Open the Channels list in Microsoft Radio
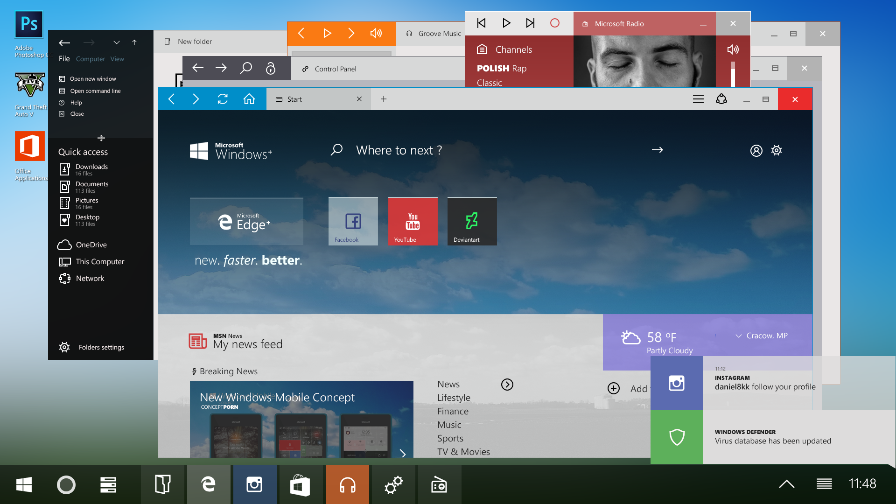The height and width of the screenshot is (504, 896). 513,49
